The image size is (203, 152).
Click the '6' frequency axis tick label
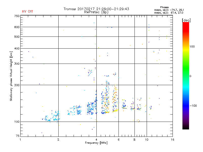[119, 140]
